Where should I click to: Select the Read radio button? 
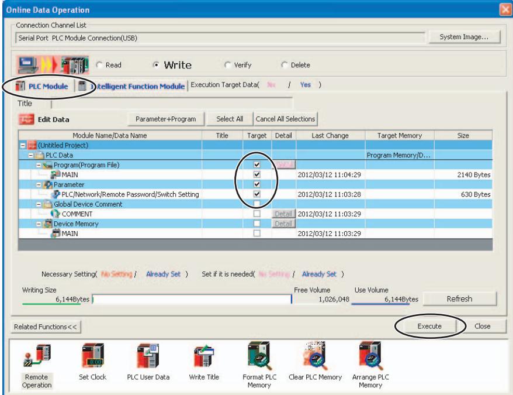click(99, 65)
